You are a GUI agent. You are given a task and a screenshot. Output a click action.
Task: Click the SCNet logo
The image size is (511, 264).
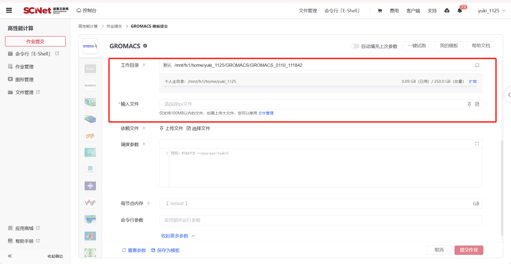(x=46, y=10)
